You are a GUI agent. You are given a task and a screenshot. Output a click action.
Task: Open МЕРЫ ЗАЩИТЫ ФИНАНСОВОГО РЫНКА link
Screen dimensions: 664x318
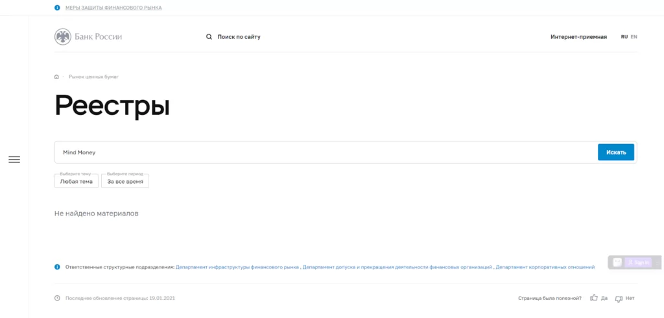[x=113, y=8]
